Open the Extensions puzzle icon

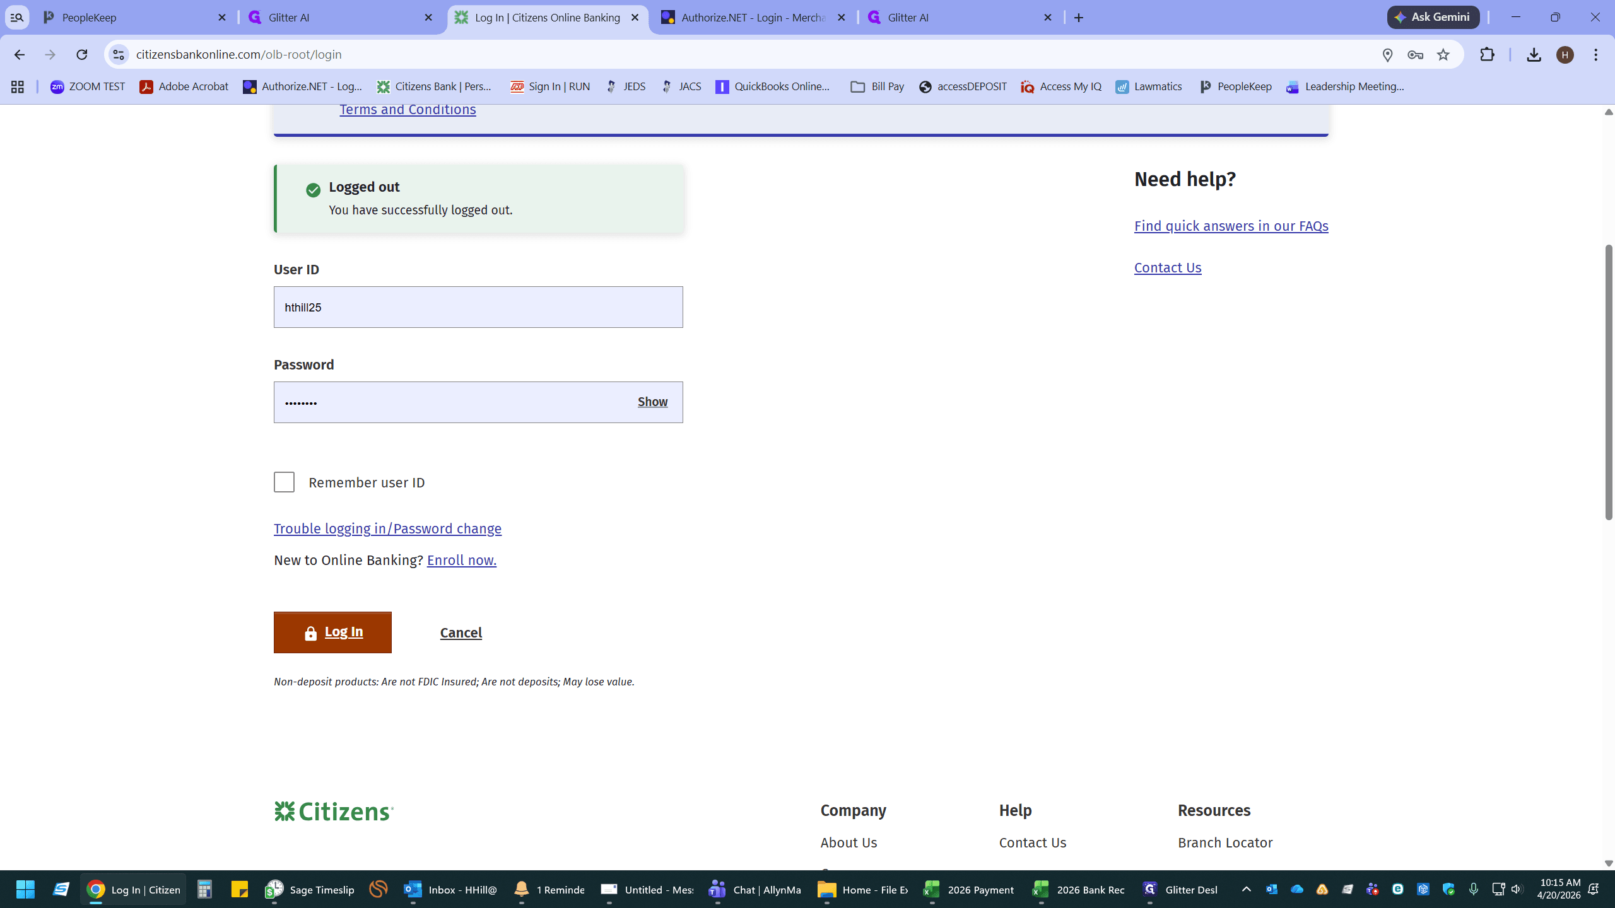[x=1487, y=55]
